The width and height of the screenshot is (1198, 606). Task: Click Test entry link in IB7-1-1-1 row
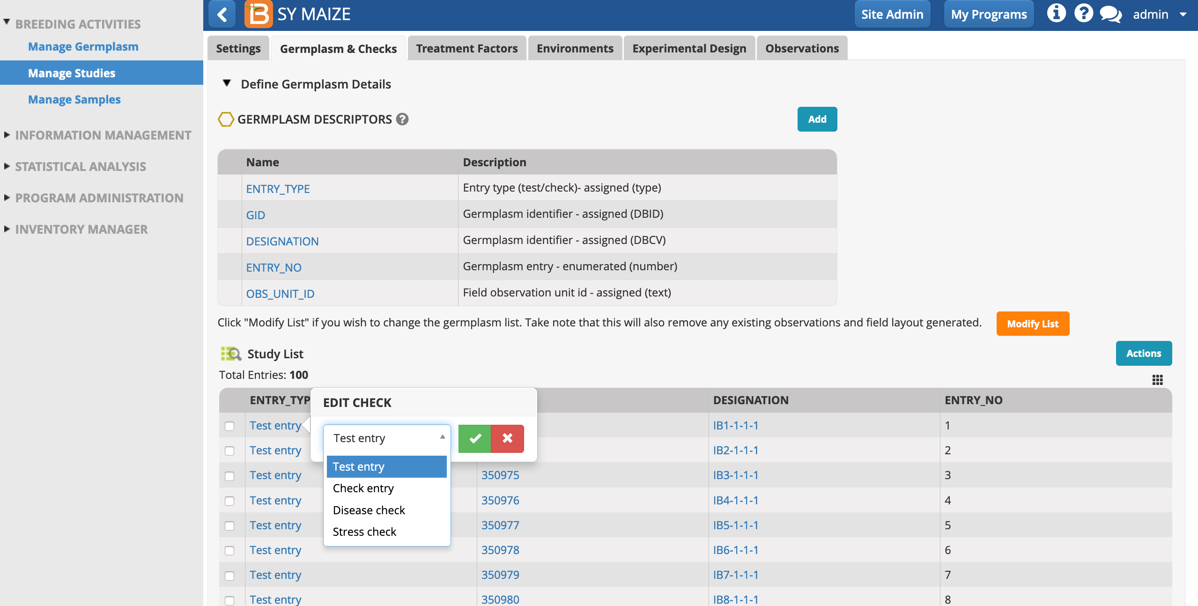click(x=275, y=575)
